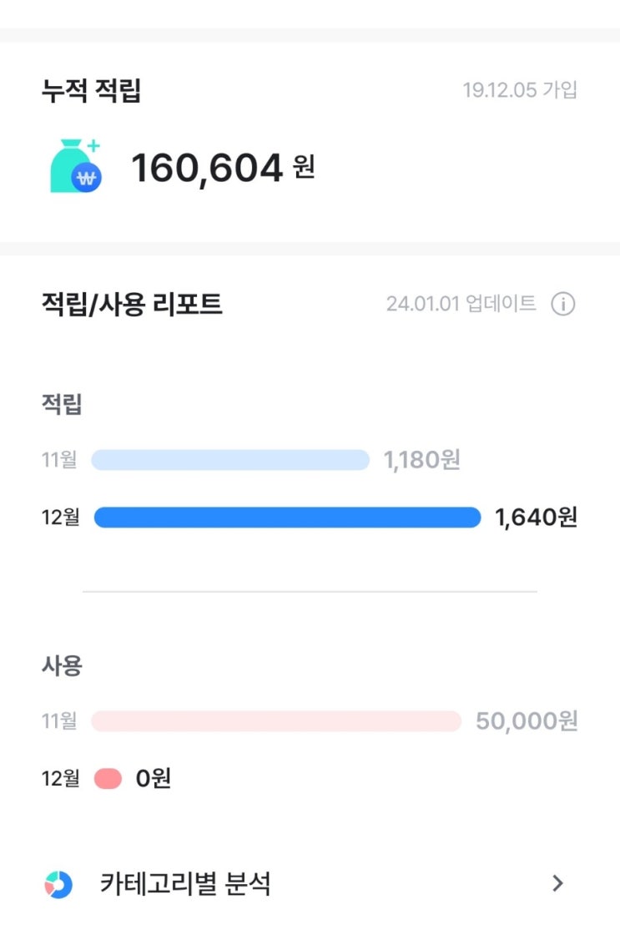The width and height of the screenshot is (620, 940).
Task: Tap the 누적 적립 heading
Action: [91, 91]
